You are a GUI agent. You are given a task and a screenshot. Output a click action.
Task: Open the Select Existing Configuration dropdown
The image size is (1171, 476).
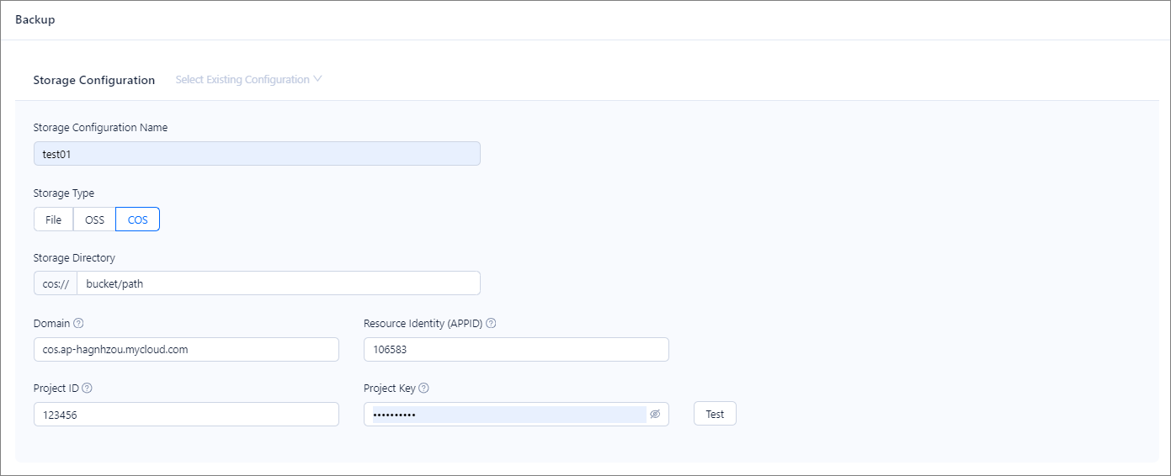248,80
